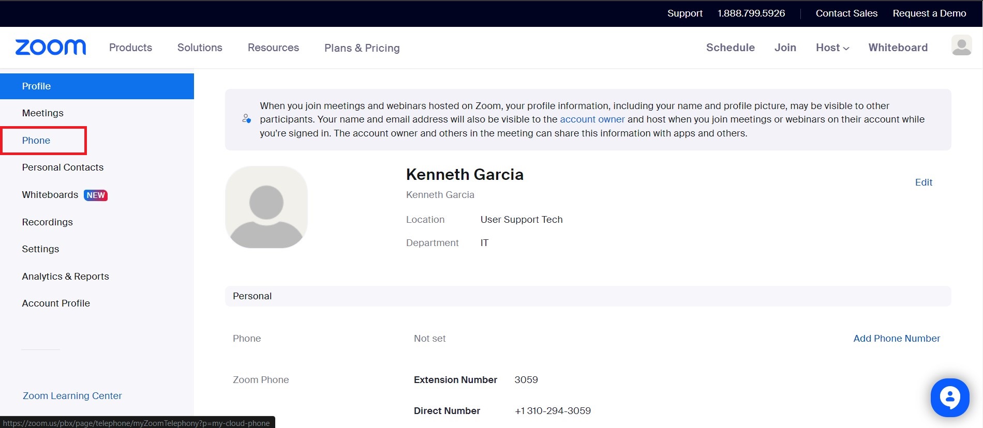This screenshot has width=983, height=428.
Task: Click Request a Demo
Action: coord(929,13)
